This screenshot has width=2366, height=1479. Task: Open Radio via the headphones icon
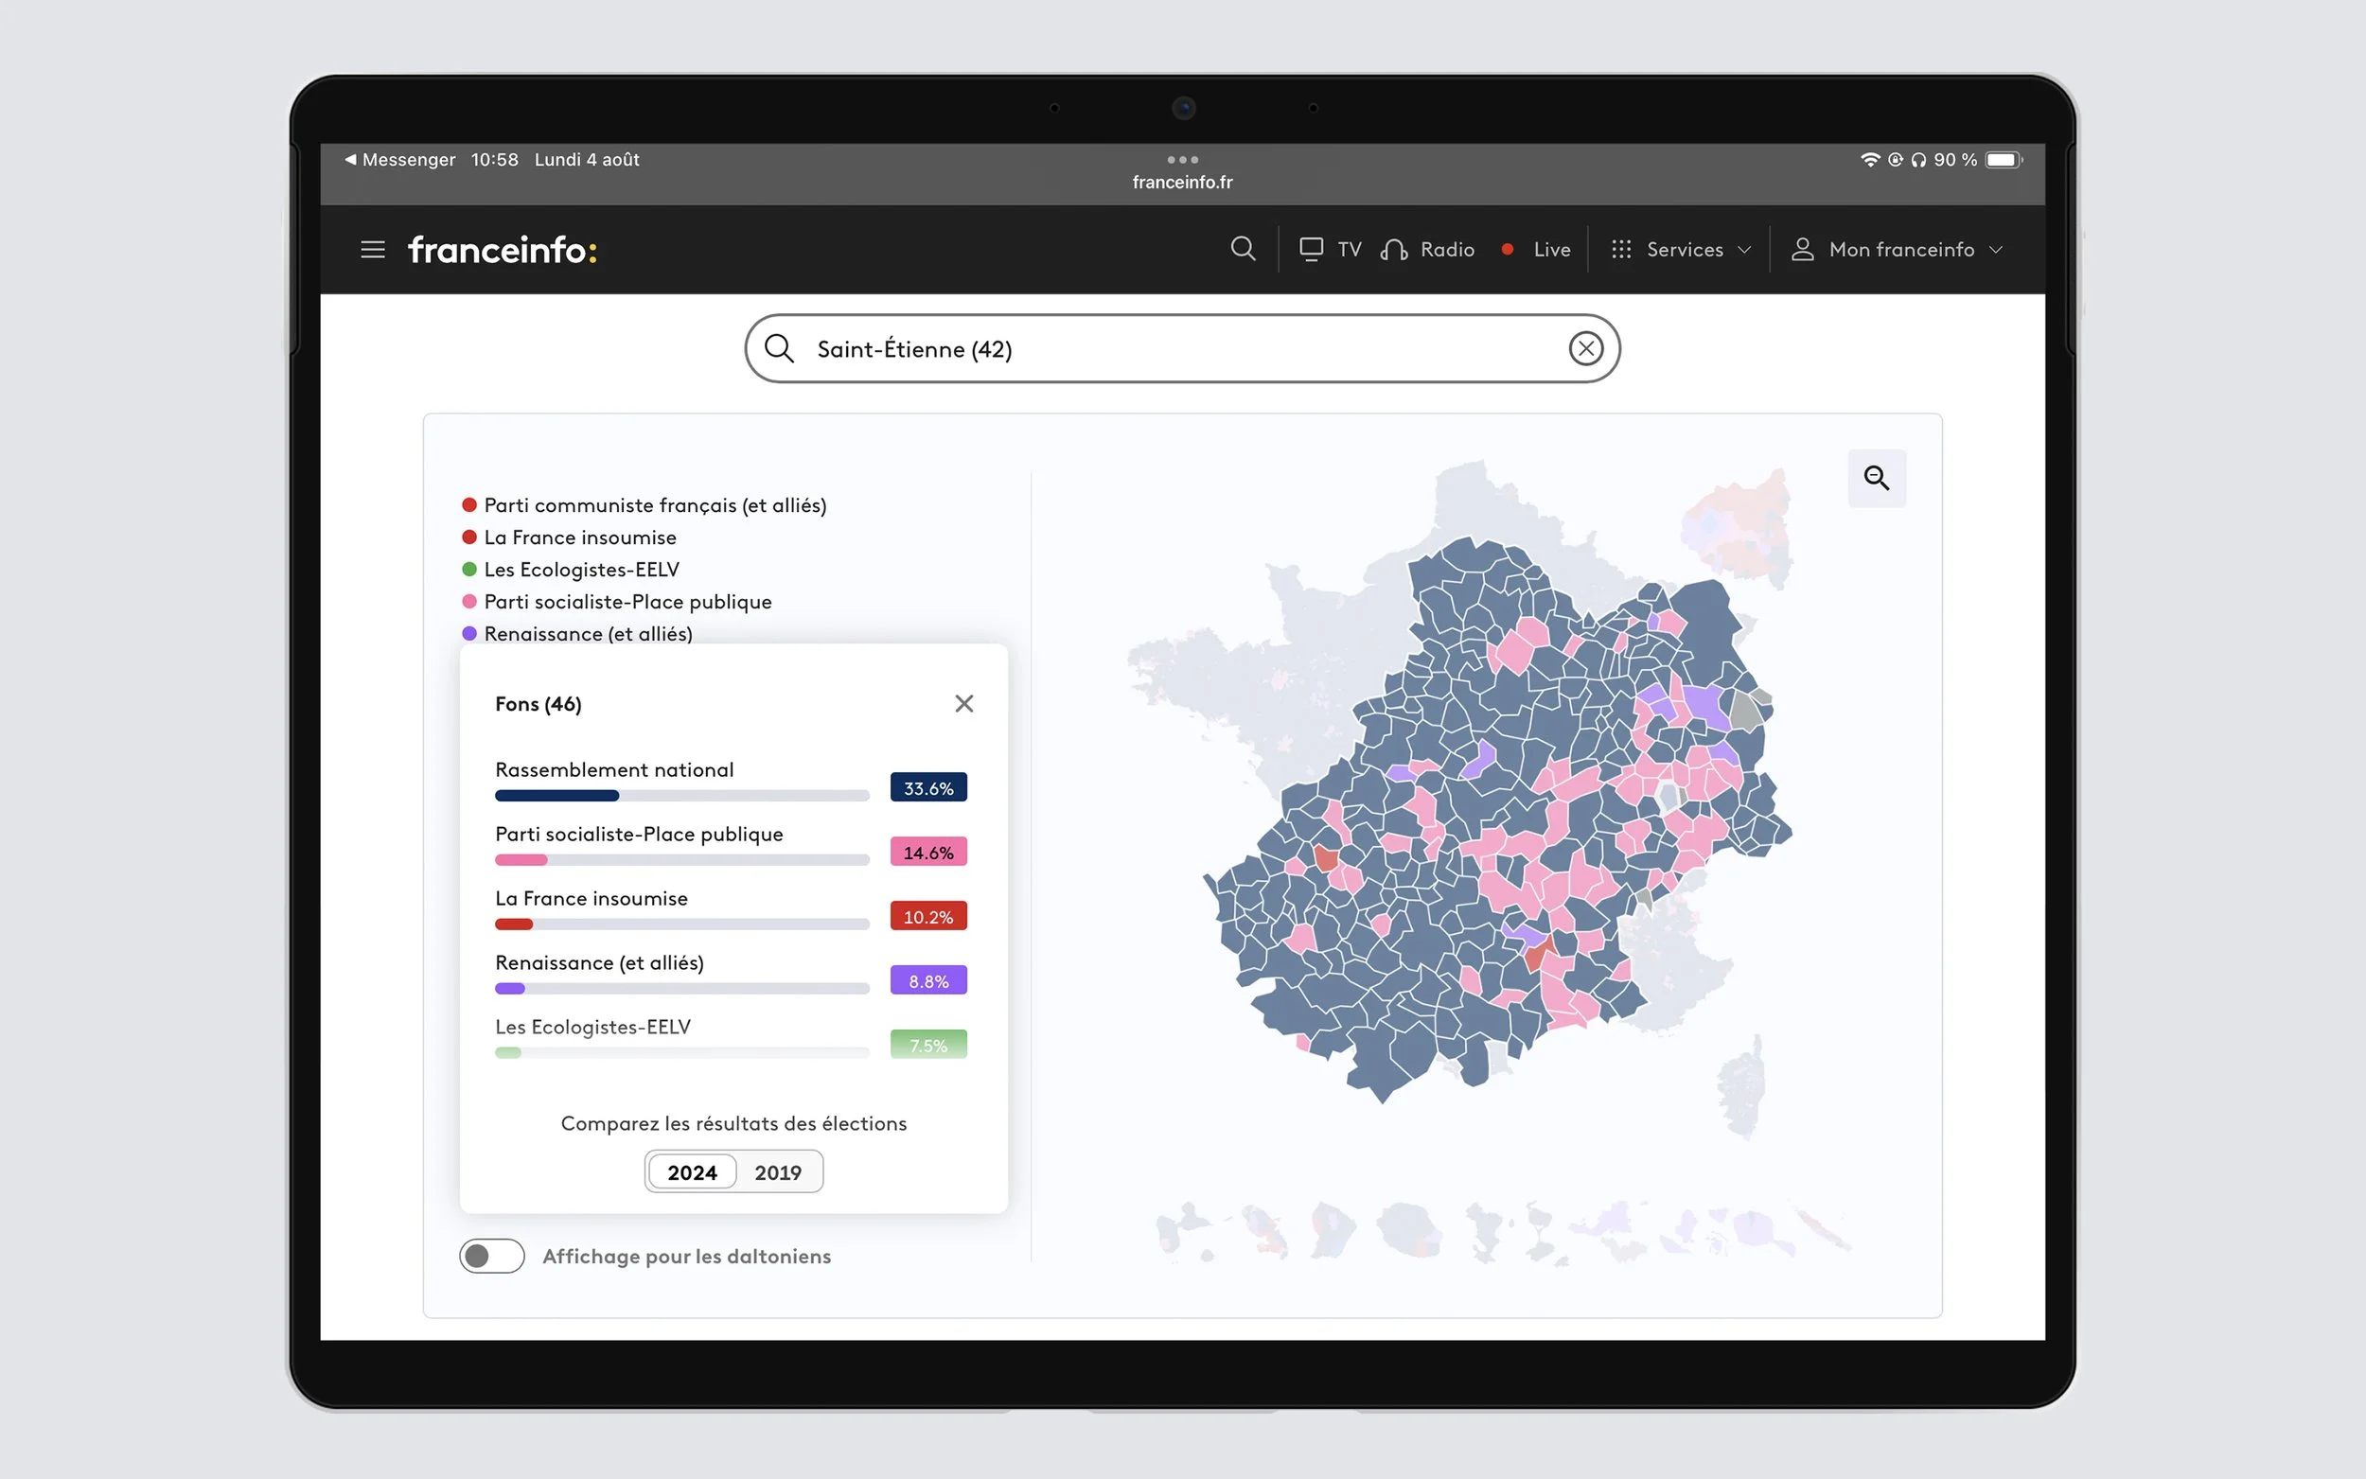(x=1394, y=250)
